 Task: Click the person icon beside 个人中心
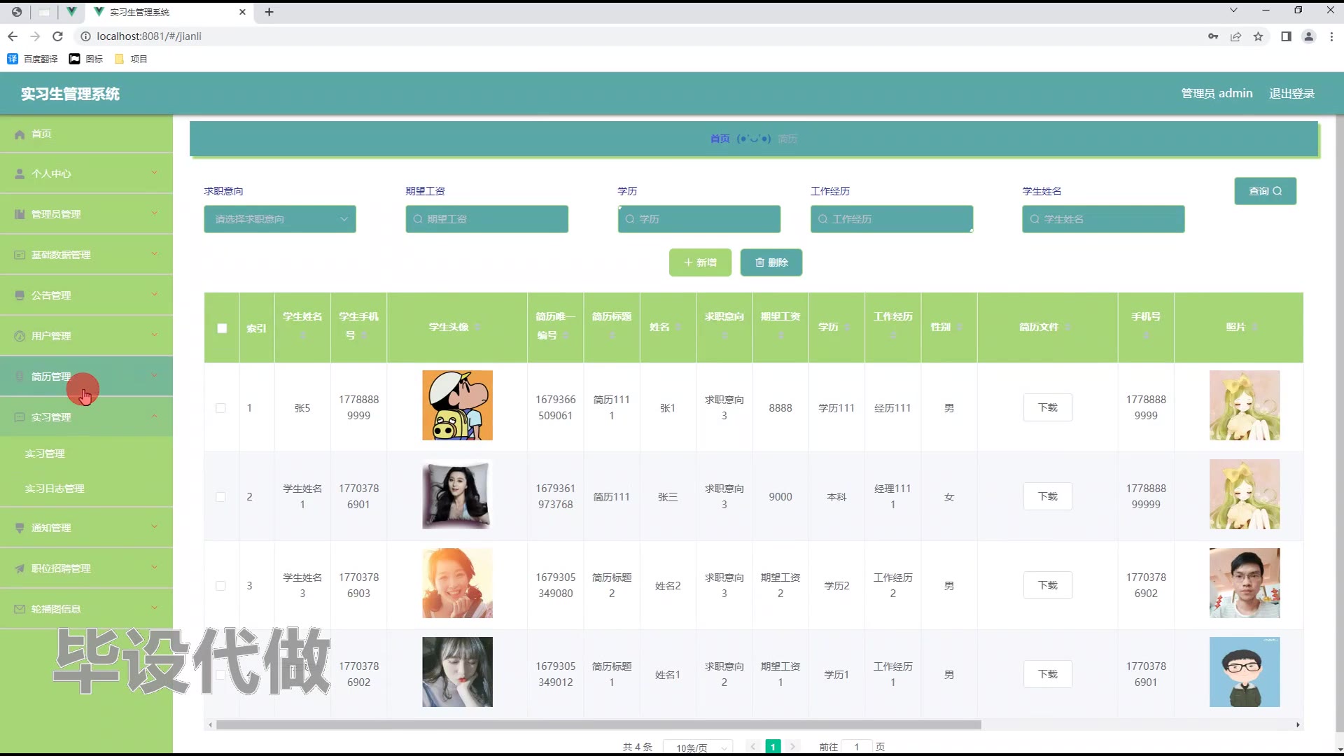click(x=20, y=174)
